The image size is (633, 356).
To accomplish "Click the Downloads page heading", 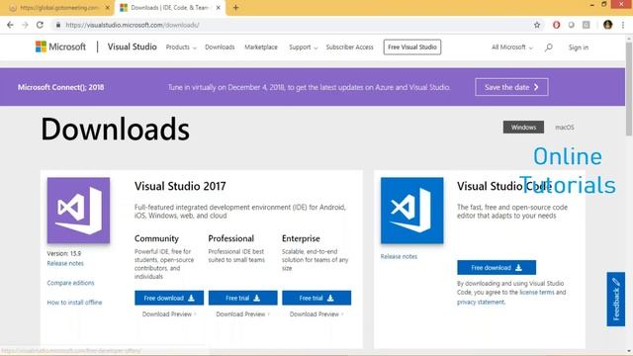I will [115, 130].
